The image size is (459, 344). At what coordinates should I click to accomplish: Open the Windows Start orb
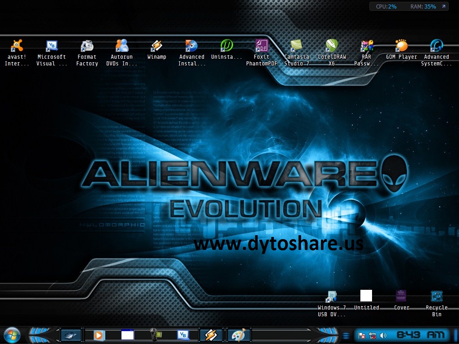(12, 335)
